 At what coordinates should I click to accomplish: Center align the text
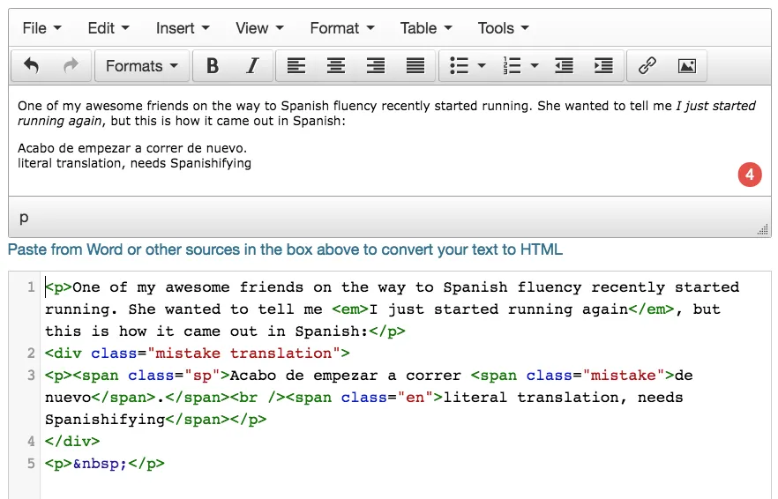tap(336, 66)
